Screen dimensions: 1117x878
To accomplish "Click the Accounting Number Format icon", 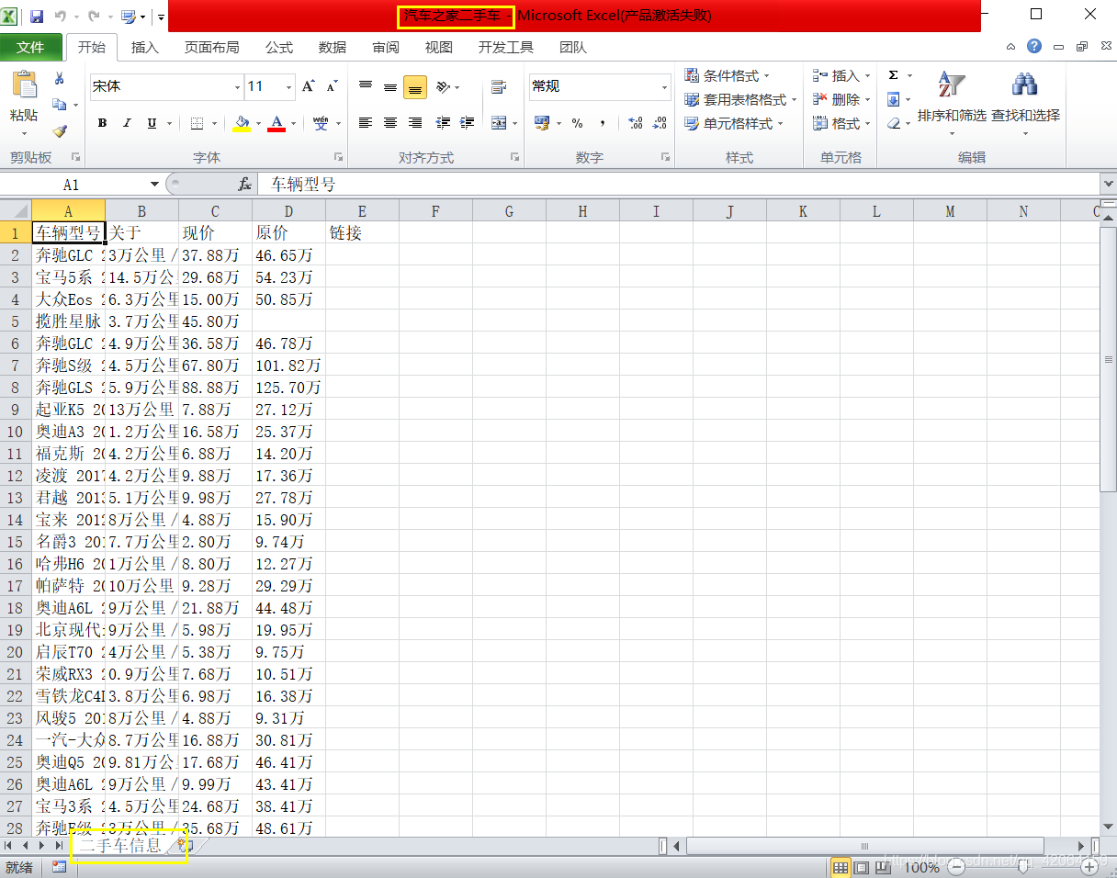I will click(x=541, y=123).
